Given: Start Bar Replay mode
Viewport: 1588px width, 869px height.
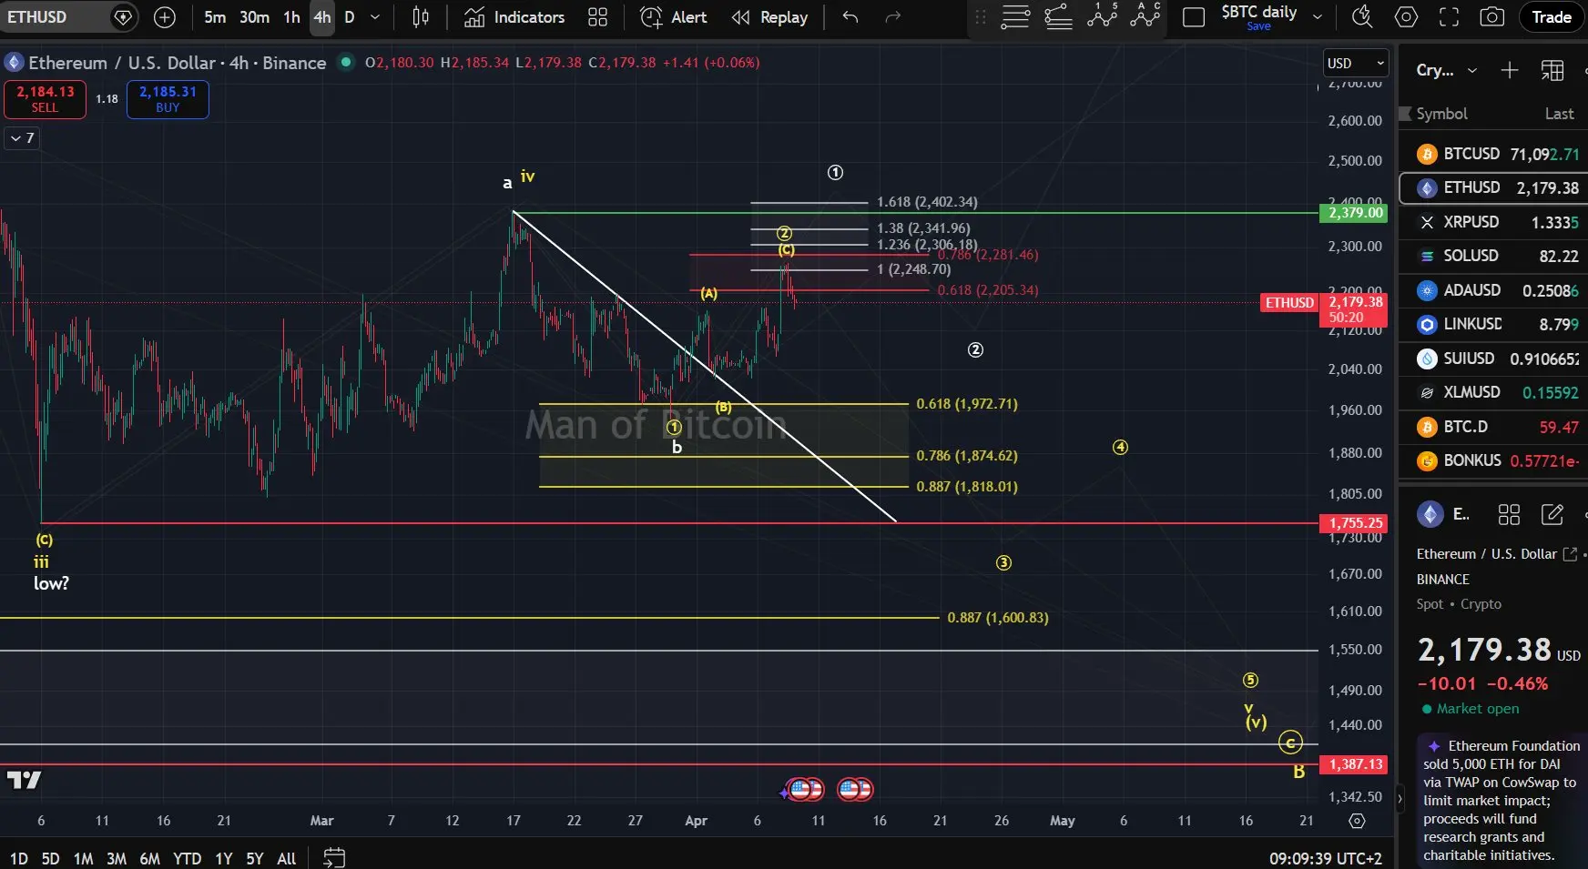Looking at the screenshot, I should 770,17.
